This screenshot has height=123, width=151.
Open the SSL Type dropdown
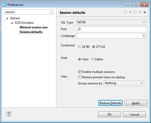[x=111, y=23]
